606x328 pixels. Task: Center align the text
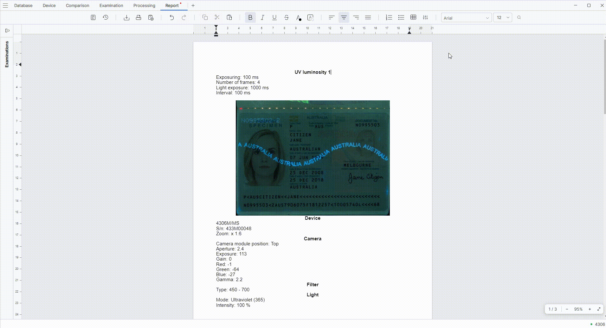click(x=344, y=17)
